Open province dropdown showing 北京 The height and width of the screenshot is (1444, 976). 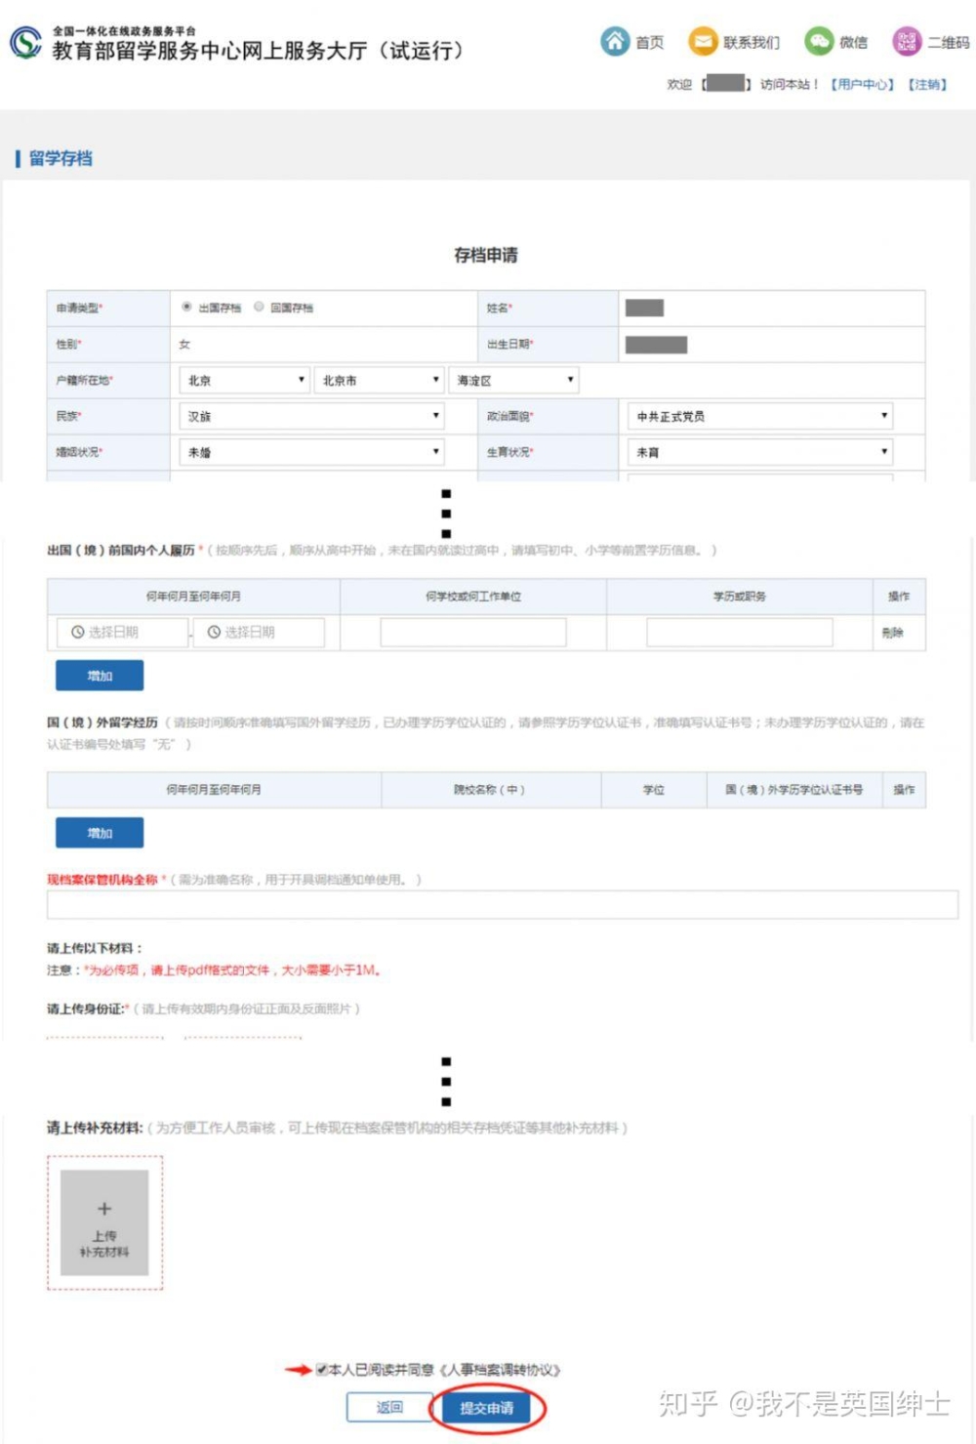(x=244, y=380)
